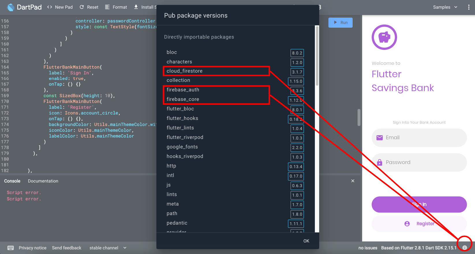Click the 'cloud_firestore' package name
This screenshot has width=475, height=254.
185,71
